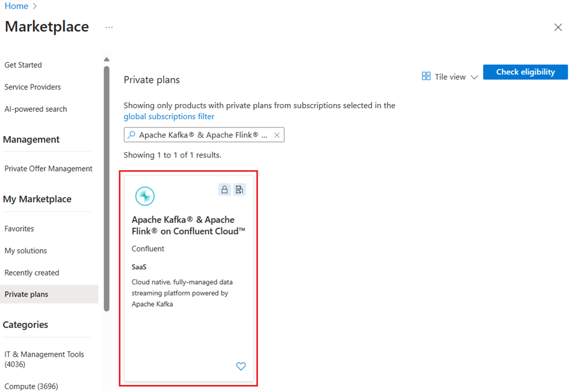Open the global subscriptions filter link
This screenshot has width=572, height=391.
point(169,116)
